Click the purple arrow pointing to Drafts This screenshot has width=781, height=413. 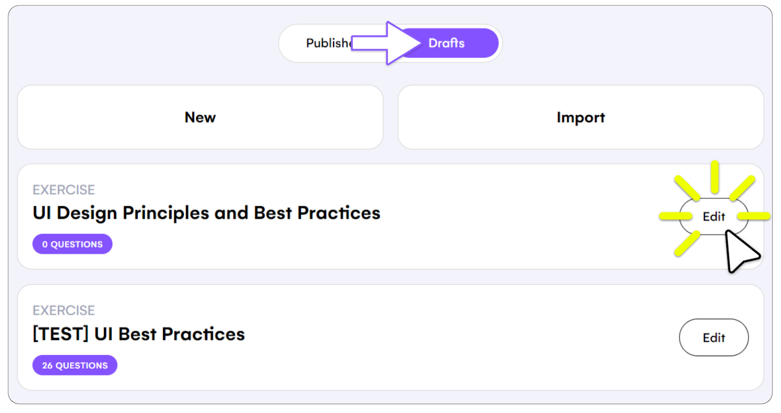(386, 43)
